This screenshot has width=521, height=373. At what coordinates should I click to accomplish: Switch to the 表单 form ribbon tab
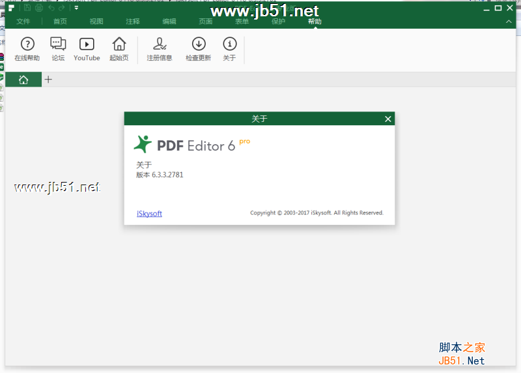point(242,22)
